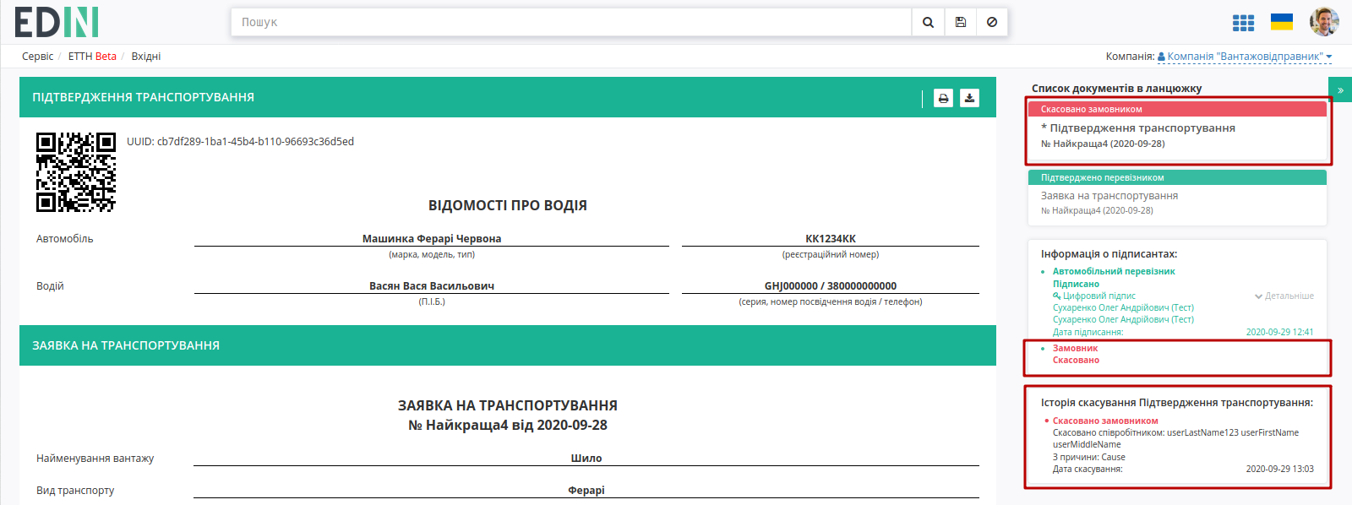The image size is (1352, 505).
Task: Expand Детальніше signature details
Action: point(1284,296)
